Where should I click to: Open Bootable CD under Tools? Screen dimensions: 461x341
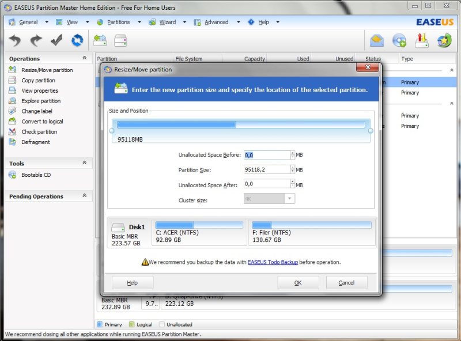pos(36,175)
